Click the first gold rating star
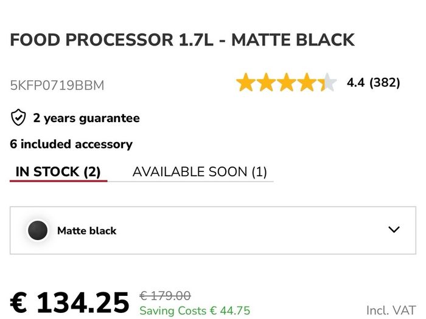 point(246,82)
